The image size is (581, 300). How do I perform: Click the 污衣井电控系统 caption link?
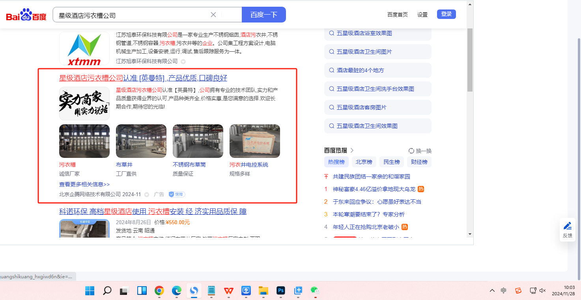[249, 165]
